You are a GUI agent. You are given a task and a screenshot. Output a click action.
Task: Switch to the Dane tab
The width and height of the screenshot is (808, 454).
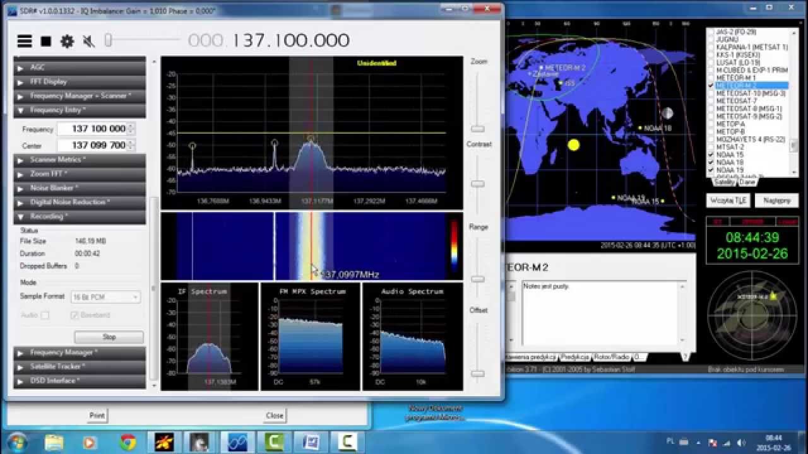pos(747,182)
